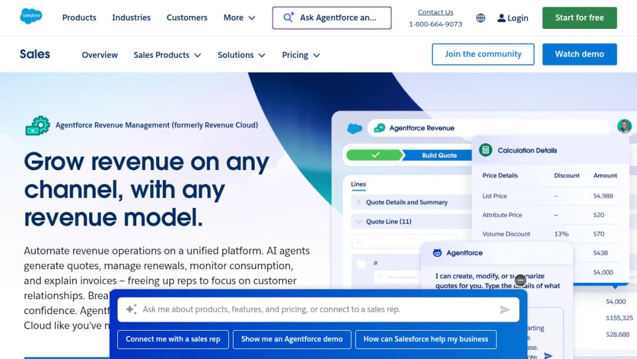Click the Agentforce search sparkle icon
The width and height of the screenshot is (637, 359).
point(288,17)
